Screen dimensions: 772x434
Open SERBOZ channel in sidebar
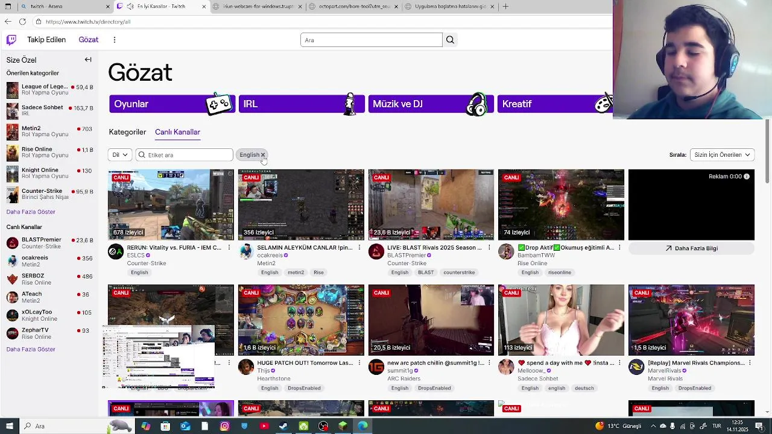coord(49,279)
